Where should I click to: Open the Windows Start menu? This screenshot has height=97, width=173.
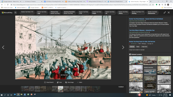[2, 95]
